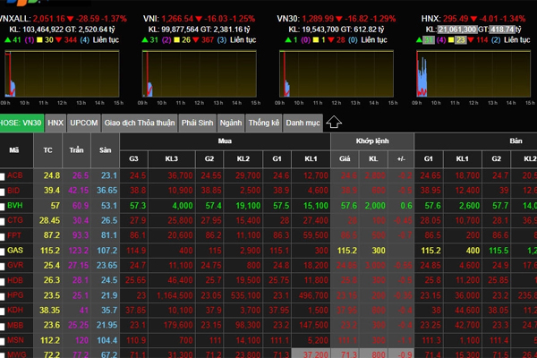Tick the checkbox next to BVH

(x=4, y=205)
